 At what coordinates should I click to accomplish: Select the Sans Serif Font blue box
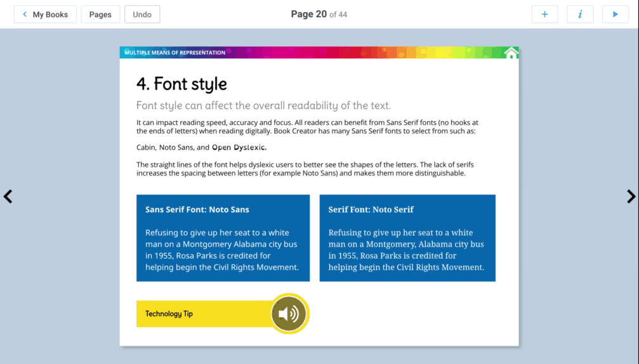coord(223,238)
